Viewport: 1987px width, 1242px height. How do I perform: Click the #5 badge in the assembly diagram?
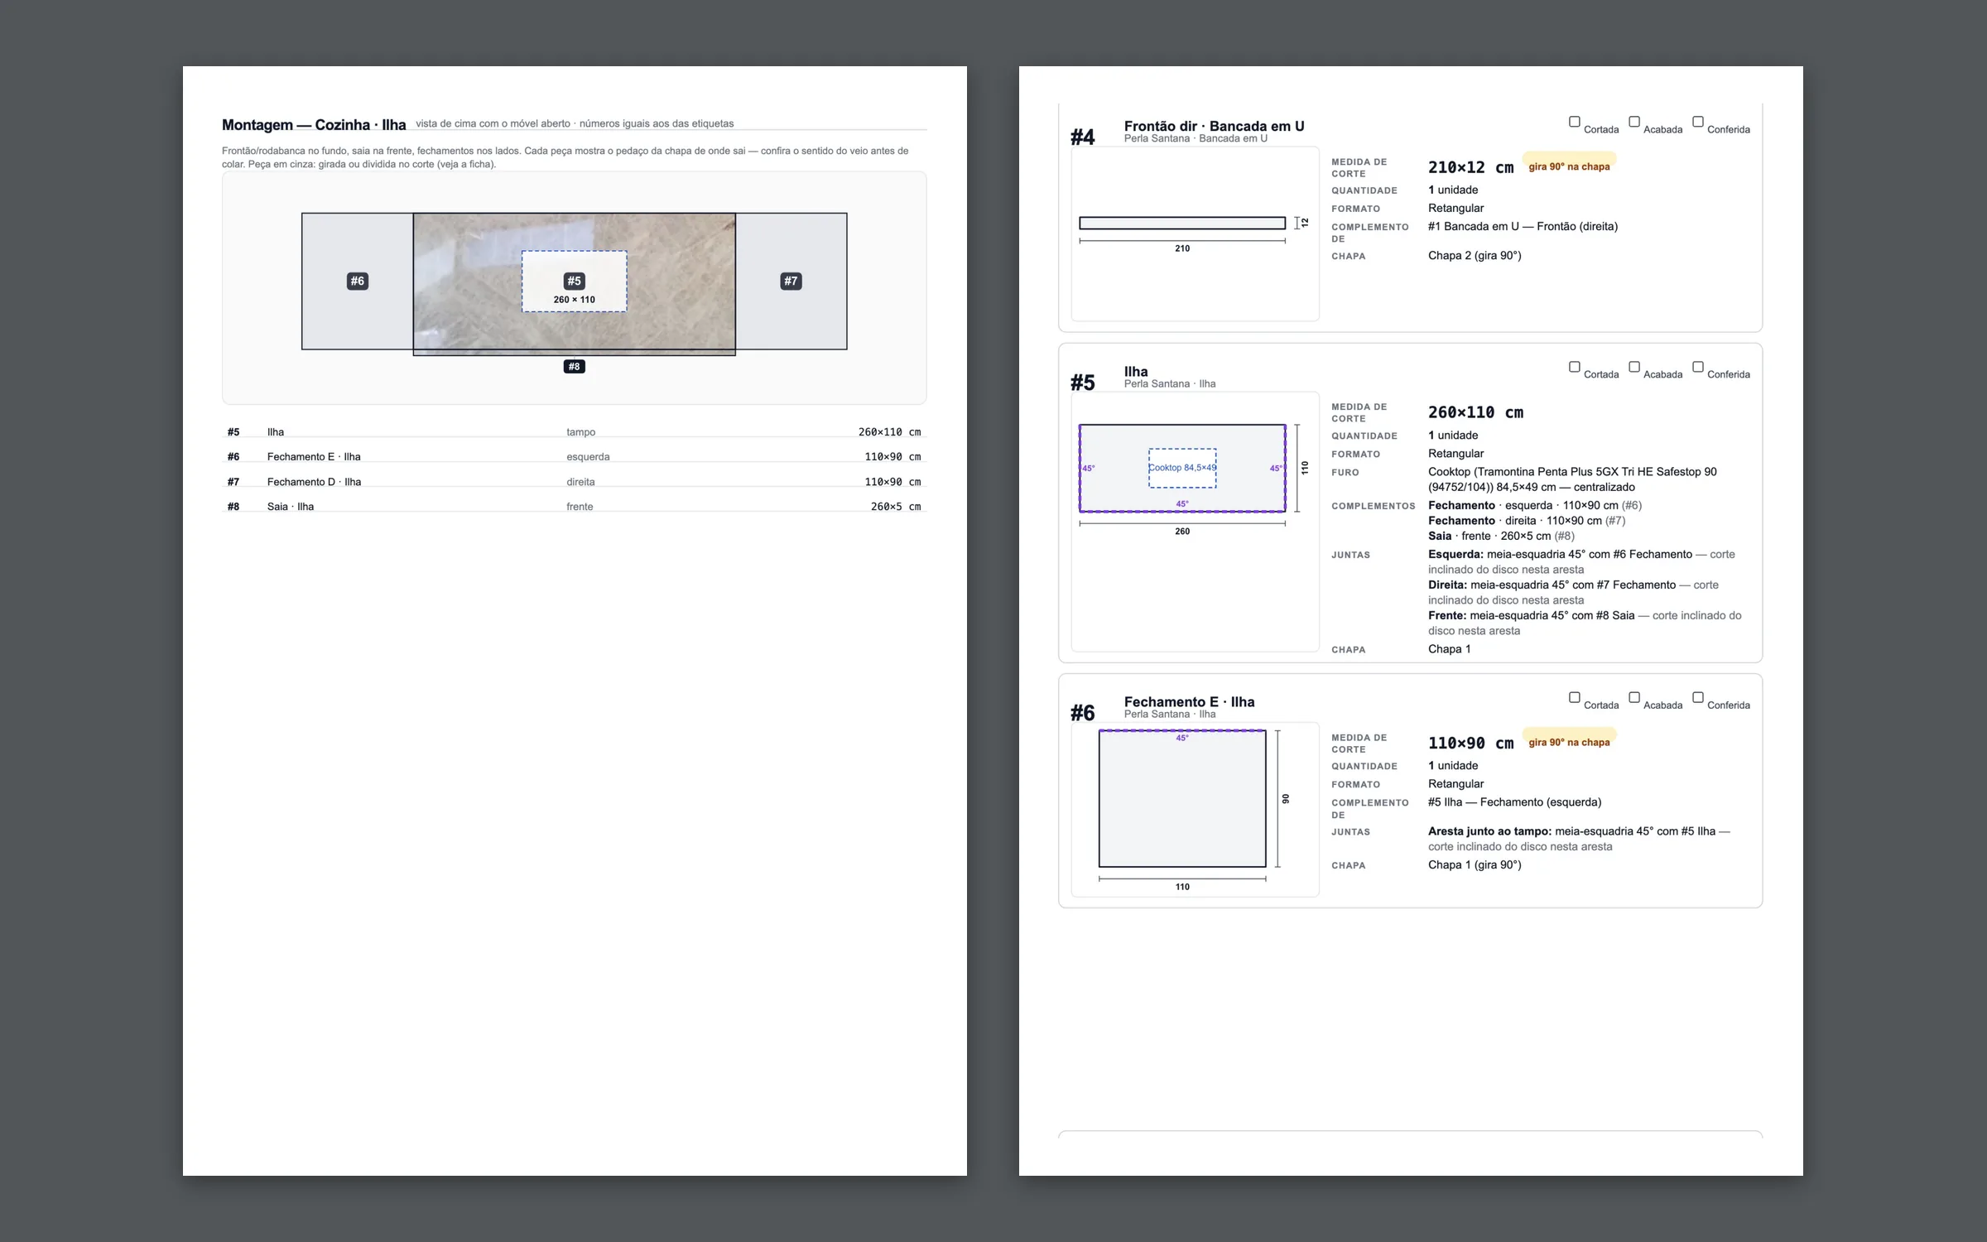point(574,282)
